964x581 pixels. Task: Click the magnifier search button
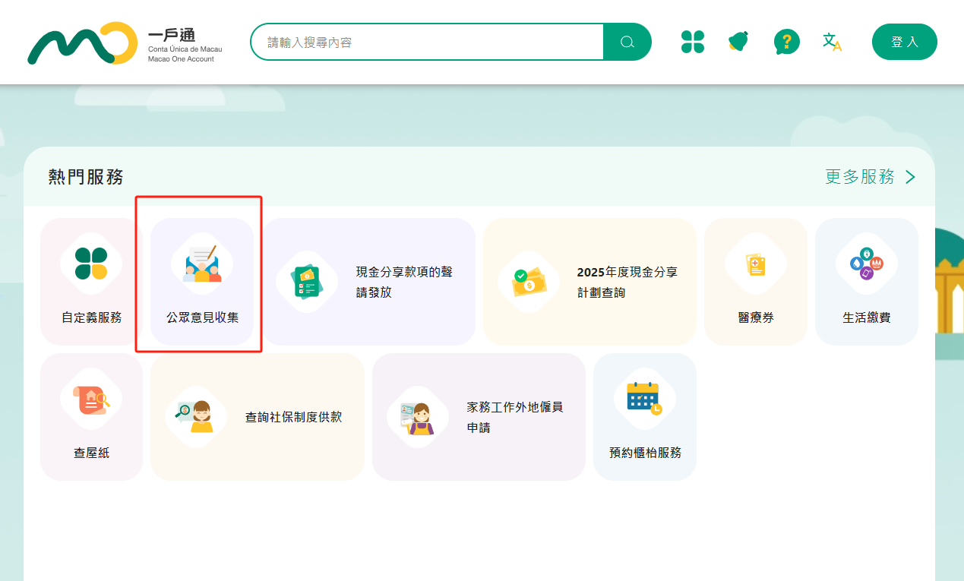[627, 42]
